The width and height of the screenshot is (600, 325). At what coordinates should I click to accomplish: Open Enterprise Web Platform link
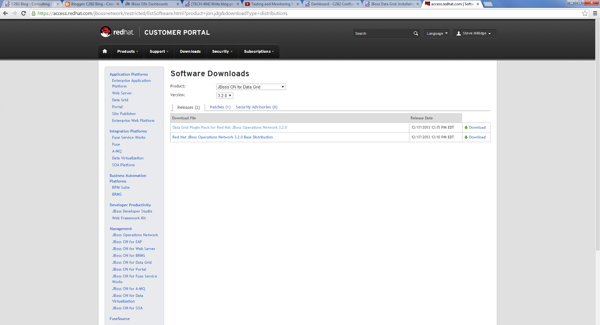(133, 121)
